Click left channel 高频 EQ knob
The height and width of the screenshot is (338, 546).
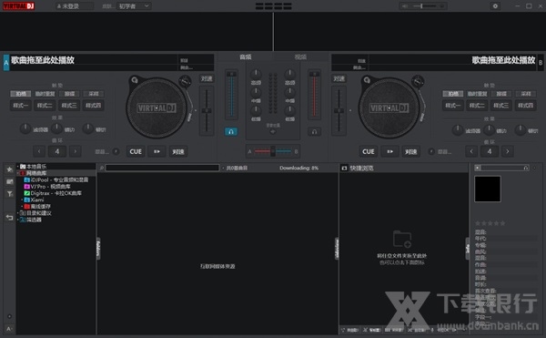tap(256, 74)
